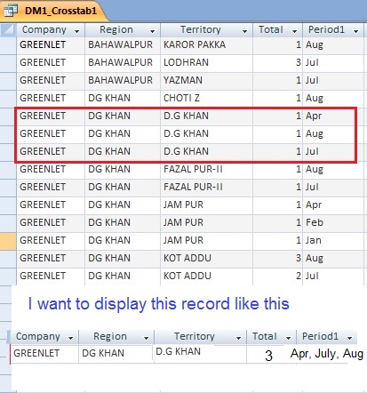The image size is (367, 393).
Task: Open the Region column filter dropdown
Action: click(x=152, y=31)
